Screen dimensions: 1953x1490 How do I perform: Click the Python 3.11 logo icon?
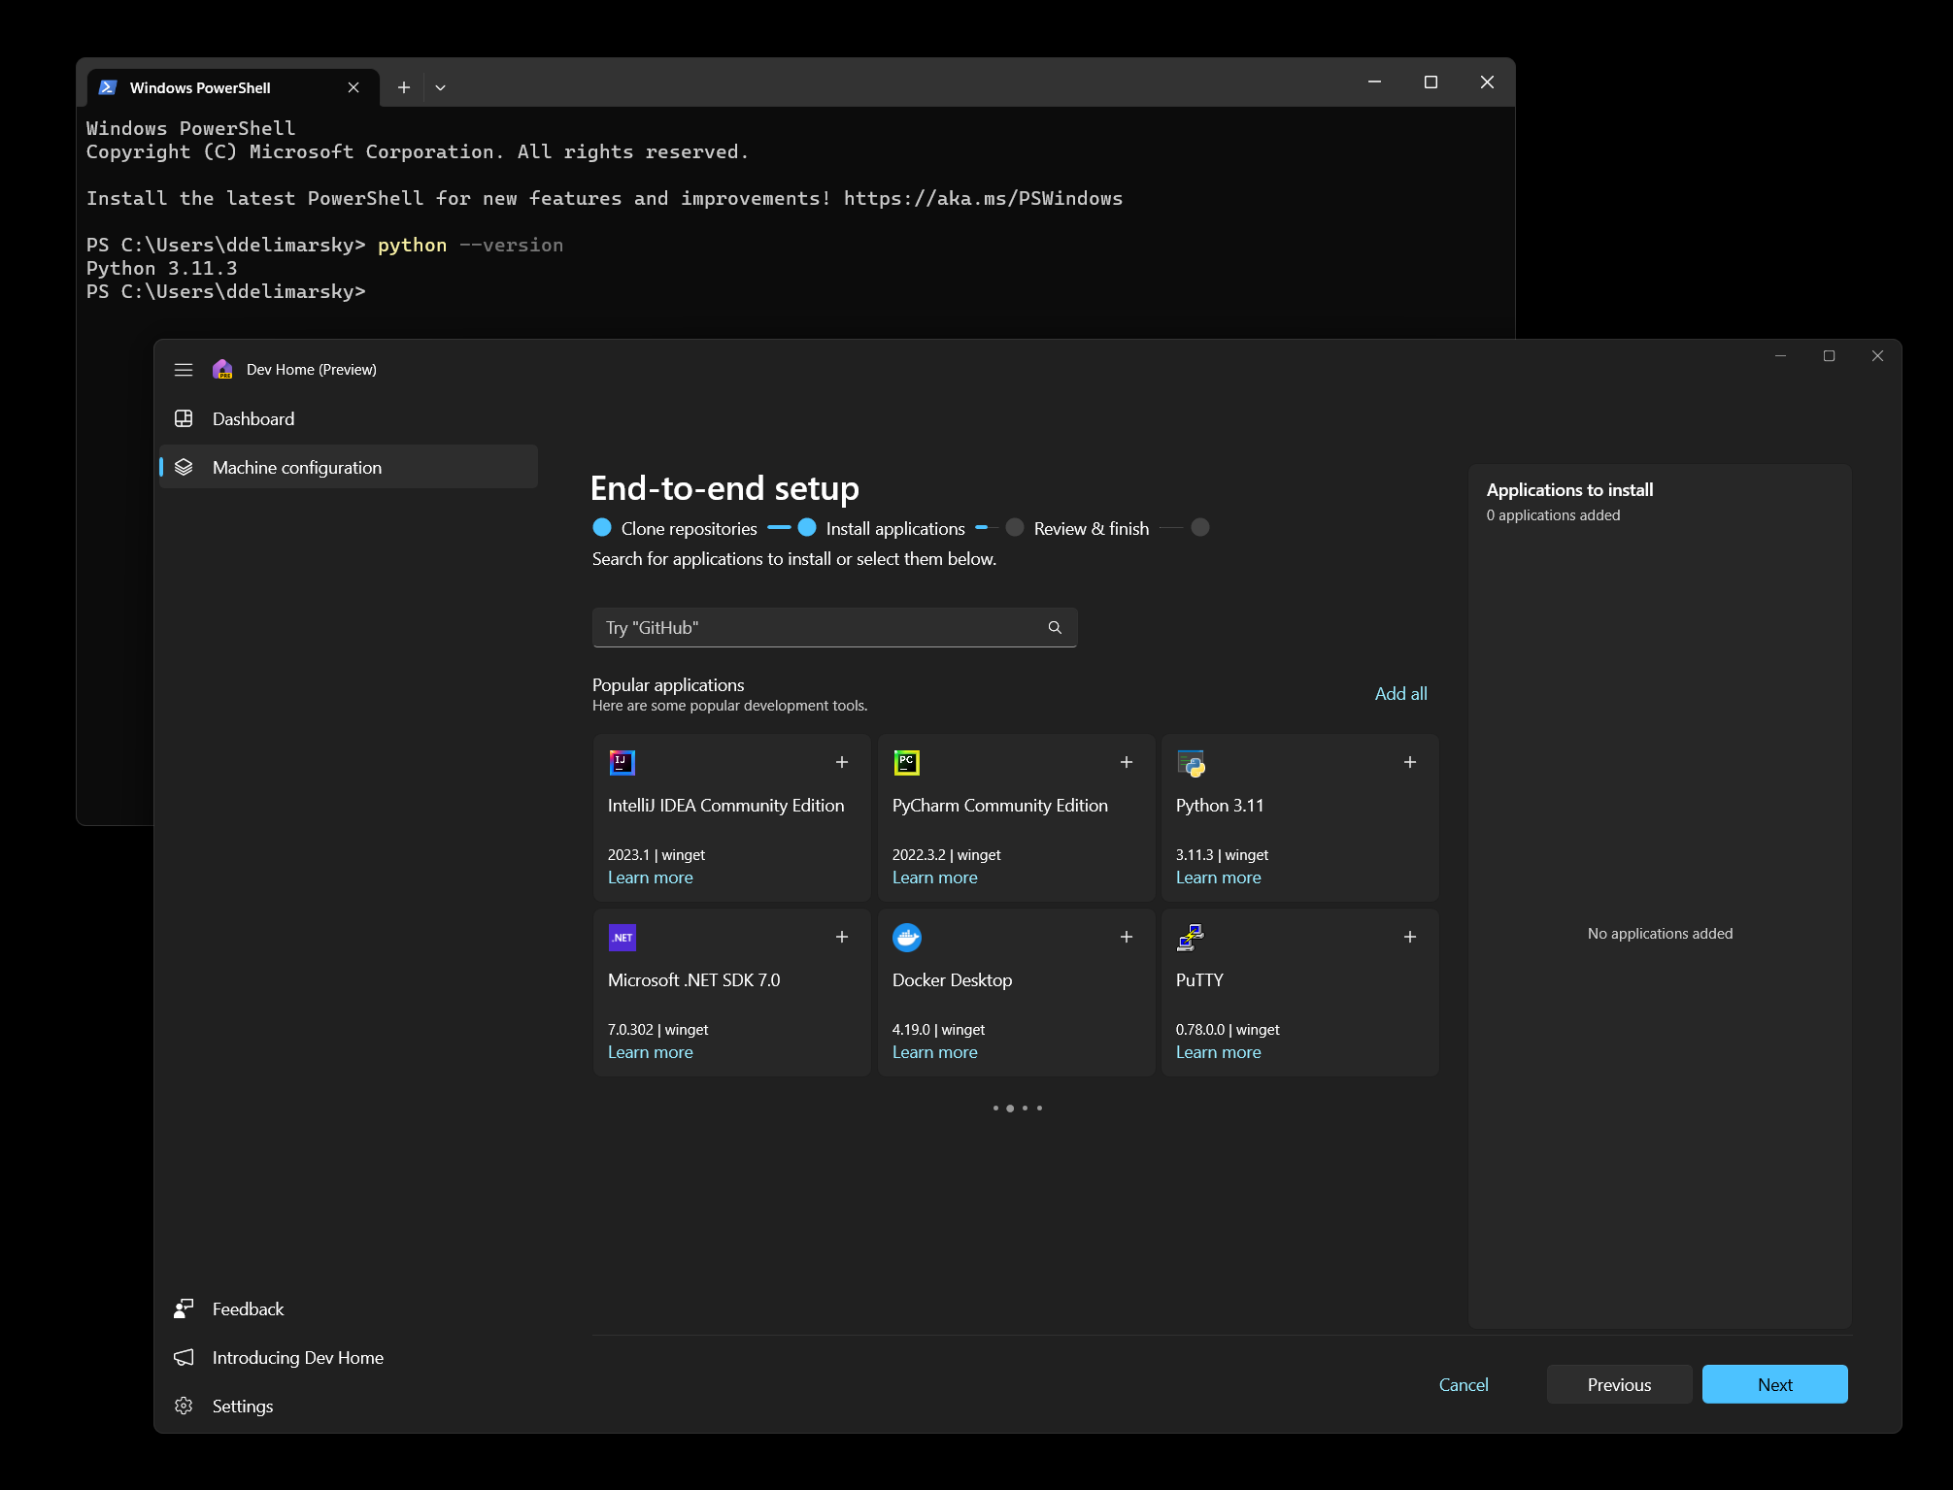pyautogui.click(x=1191, y=763)
